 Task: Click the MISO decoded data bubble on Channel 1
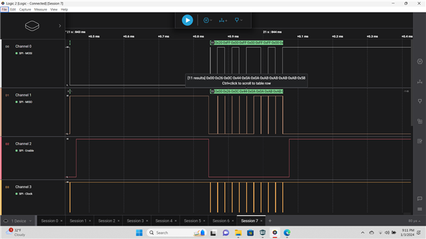coord(246,92)
